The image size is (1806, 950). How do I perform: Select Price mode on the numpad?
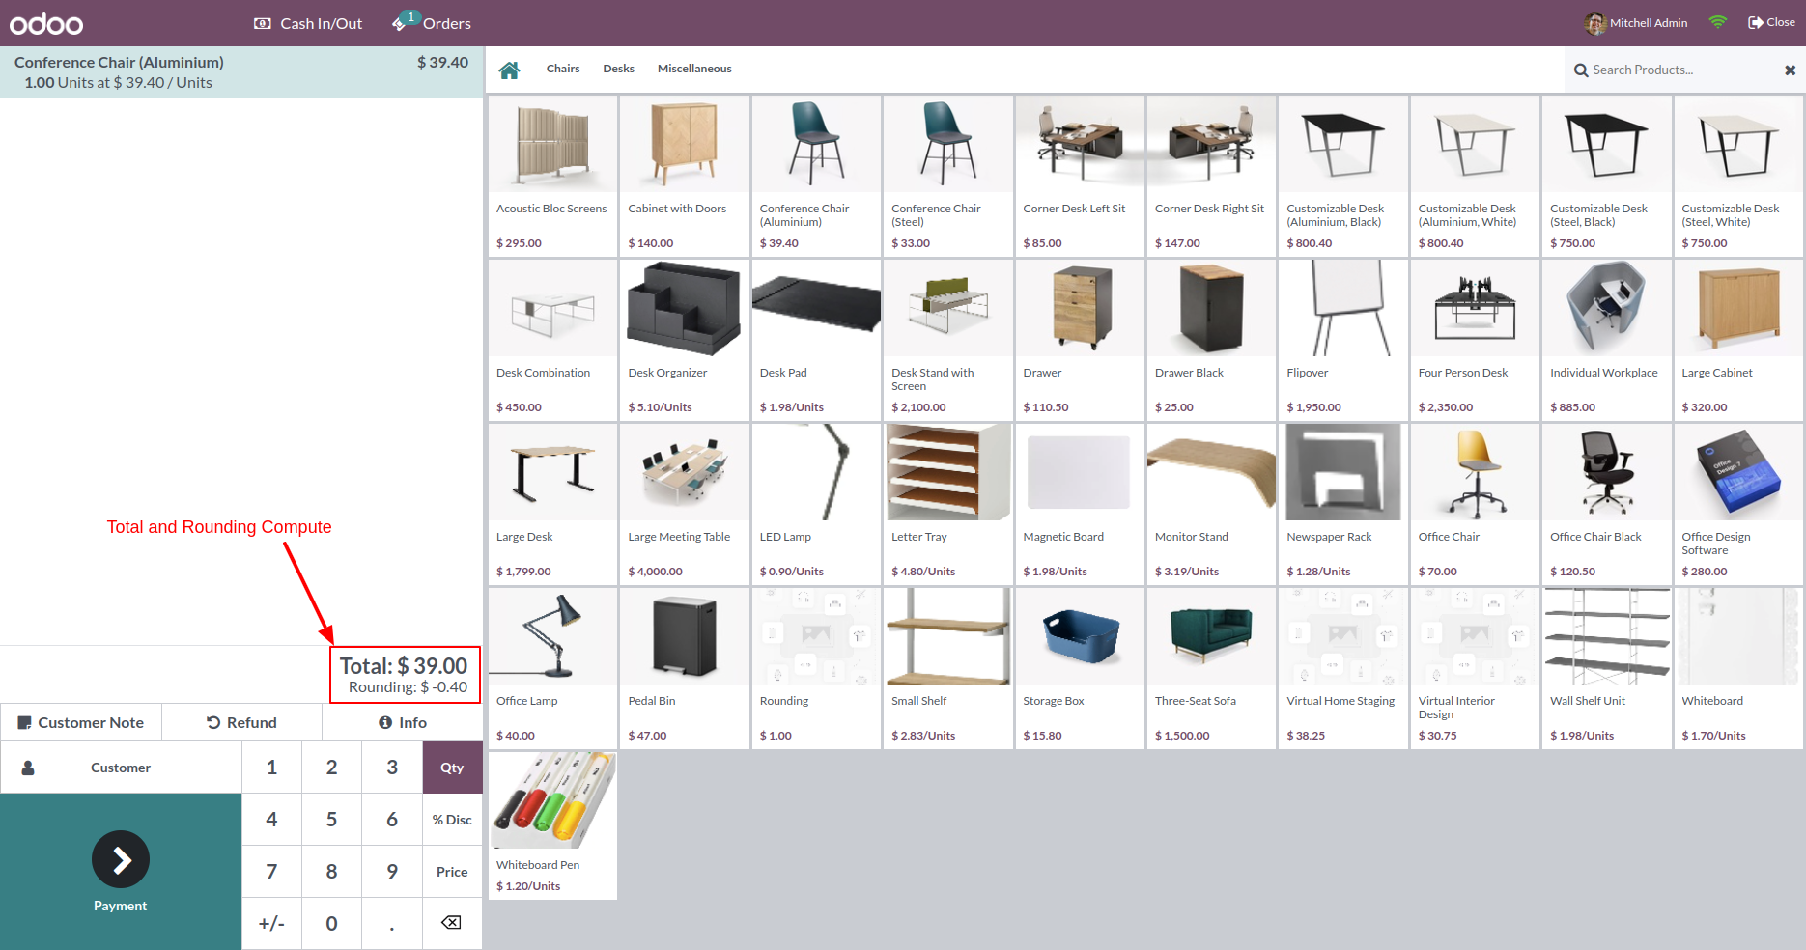tap(452, 872)
